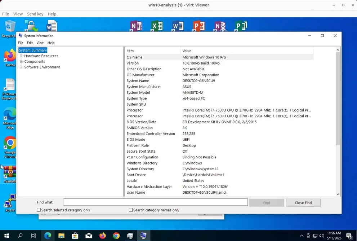Viewport: 357px width, 241px height.
Task: Select the BIOS Version/Date row
Action: [219, 122]
